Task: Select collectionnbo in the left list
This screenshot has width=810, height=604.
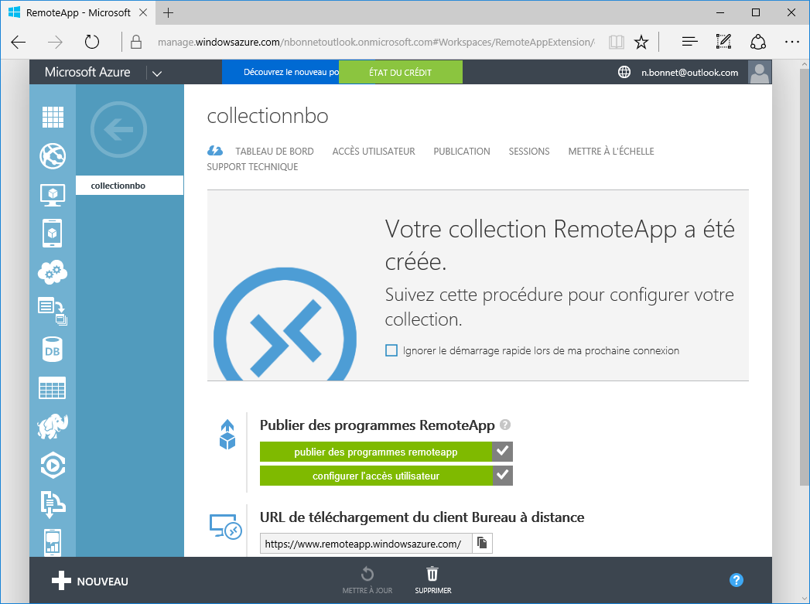Action: click(118, 186)
